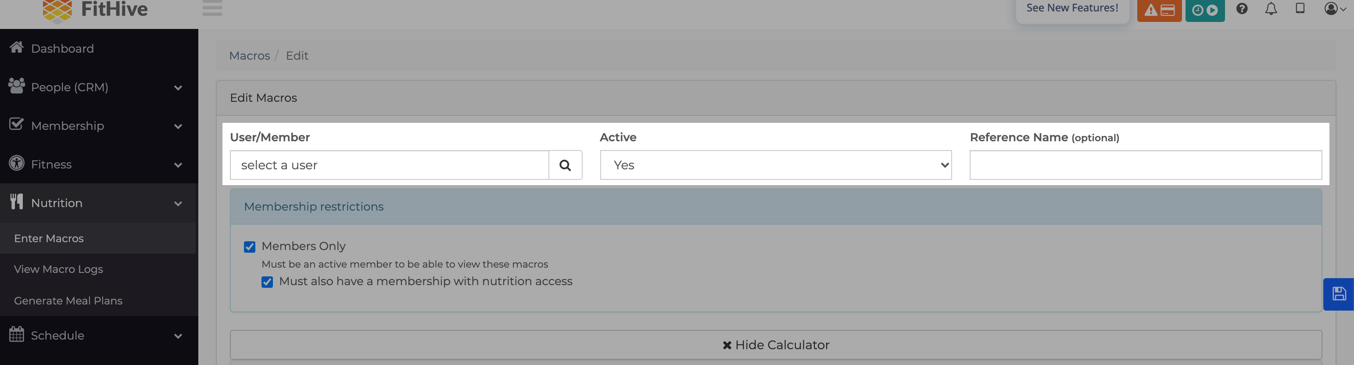Select Enter Macros menu item
This screenshot has height=365, width=1354.
(x=99, y=238)
